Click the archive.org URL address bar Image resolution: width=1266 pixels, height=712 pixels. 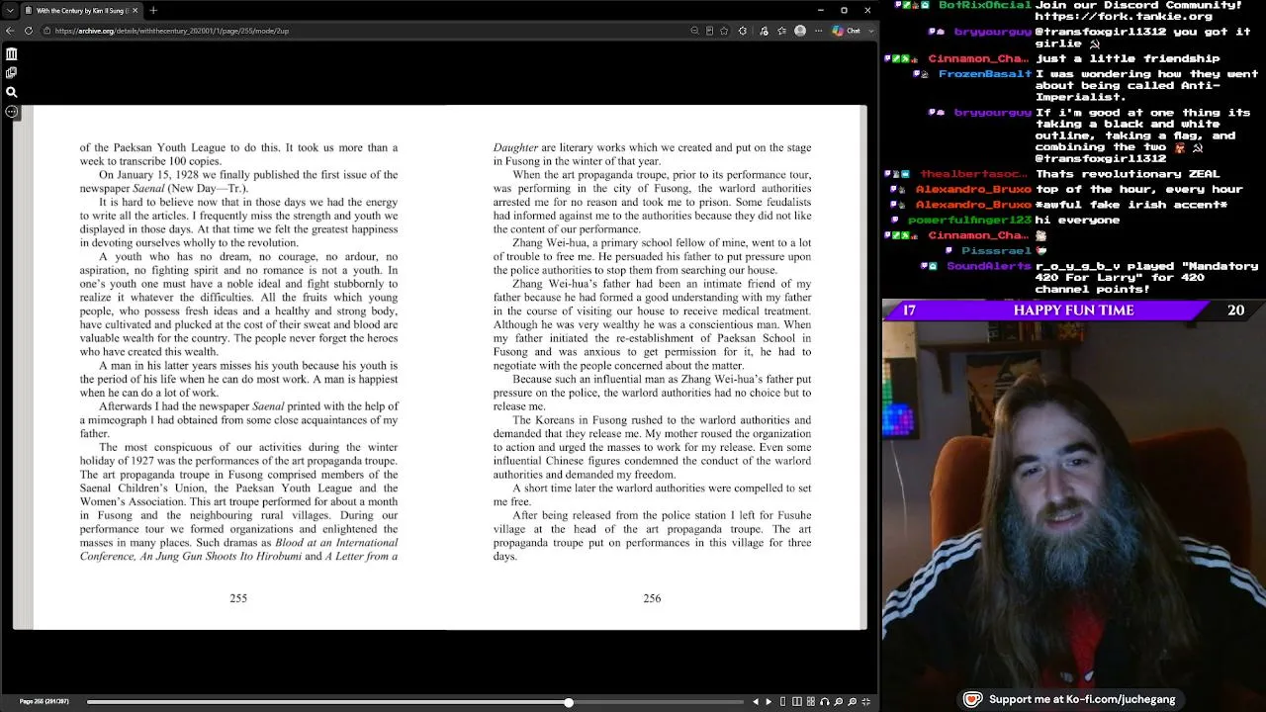click(x=366, y=31)
